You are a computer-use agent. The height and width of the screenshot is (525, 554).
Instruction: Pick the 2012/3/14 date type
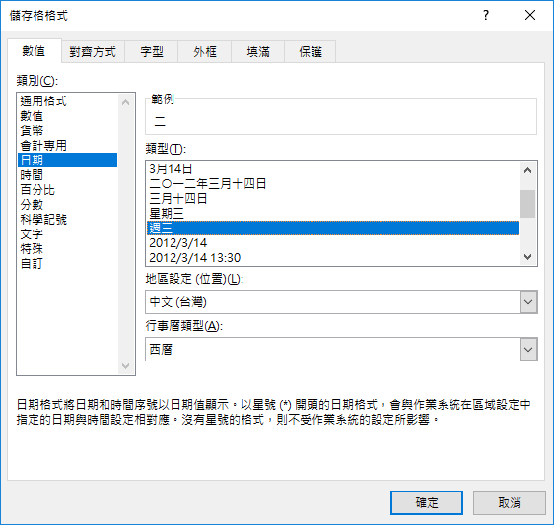pyautogui.click(x=333, y=243)
